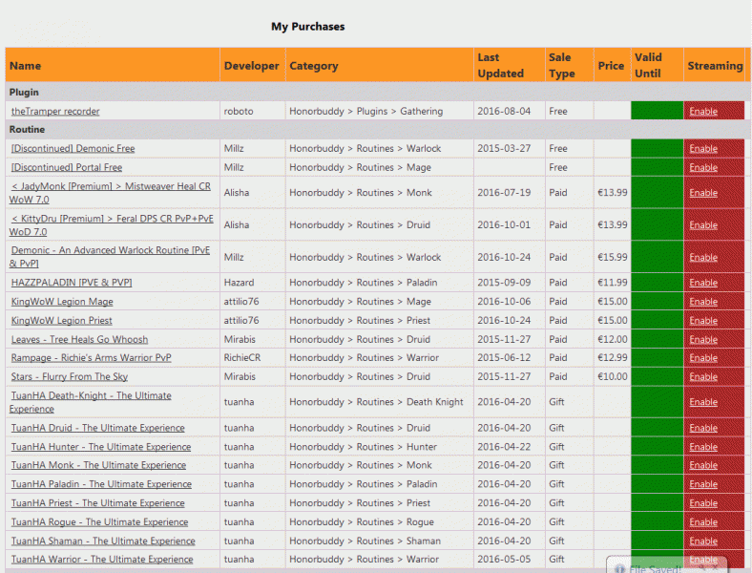The image size is (752, 573).
Task: Open theTramper recorder product link
Action: 55,111
